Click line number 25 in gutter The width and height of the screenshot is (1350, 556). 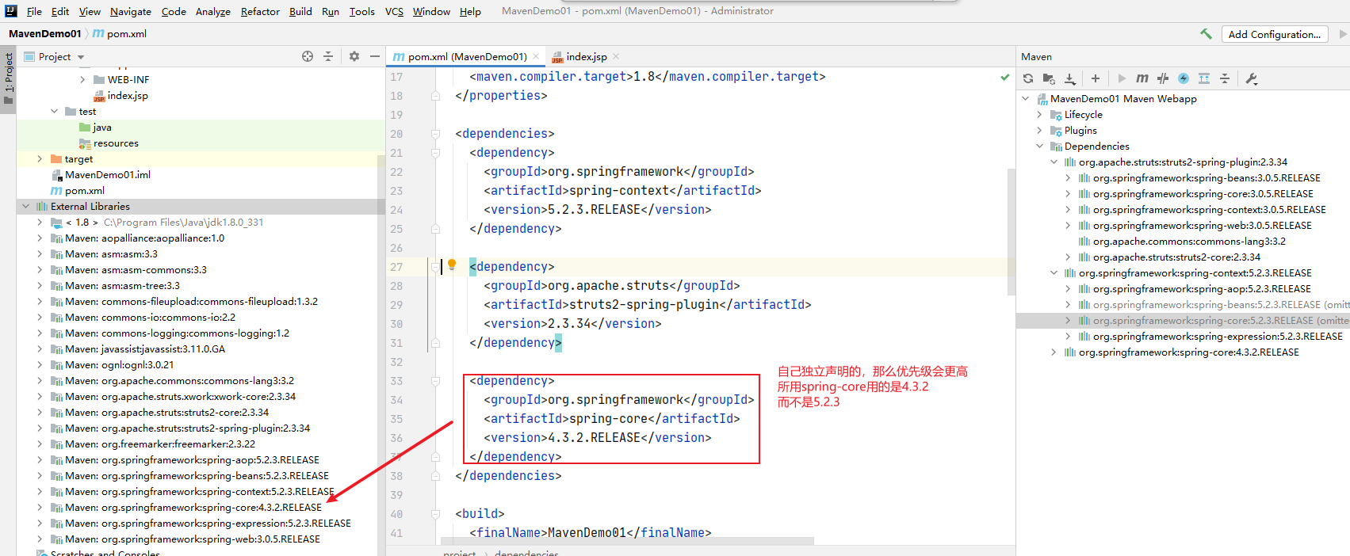pos(396,229)
